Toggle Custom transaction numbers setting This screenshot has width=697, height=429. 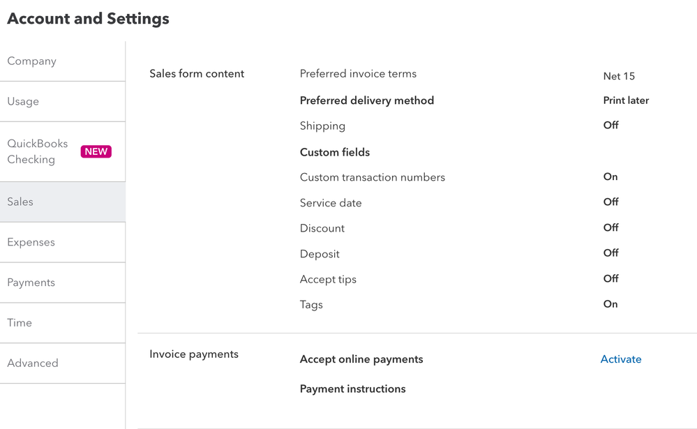click(x=610, y=177)
